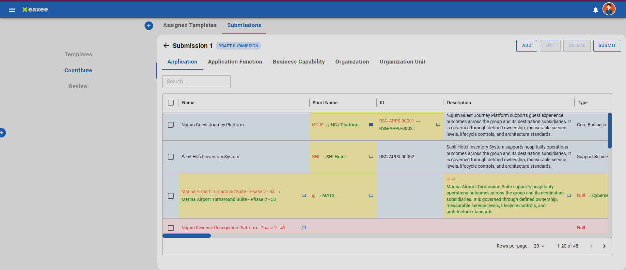
Task: Click the horizontal table scrollbar thumb
Action: coord(187,236)
